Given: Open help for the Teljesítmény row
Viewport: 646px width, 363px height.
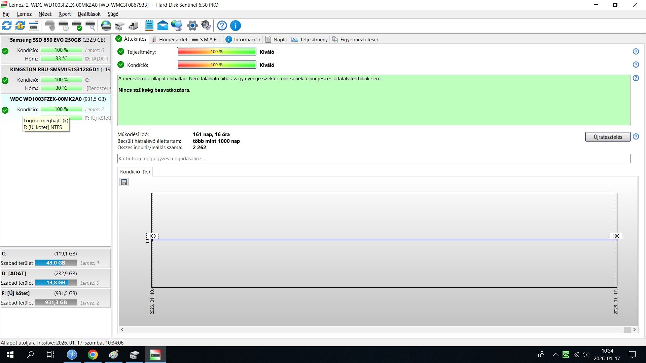Looking at the screenshot, I should [x=636, y=52].
